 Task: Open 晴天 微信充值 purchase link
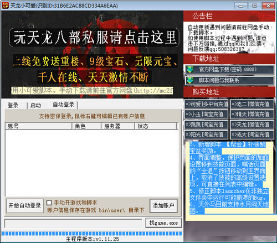click(252, 115)
